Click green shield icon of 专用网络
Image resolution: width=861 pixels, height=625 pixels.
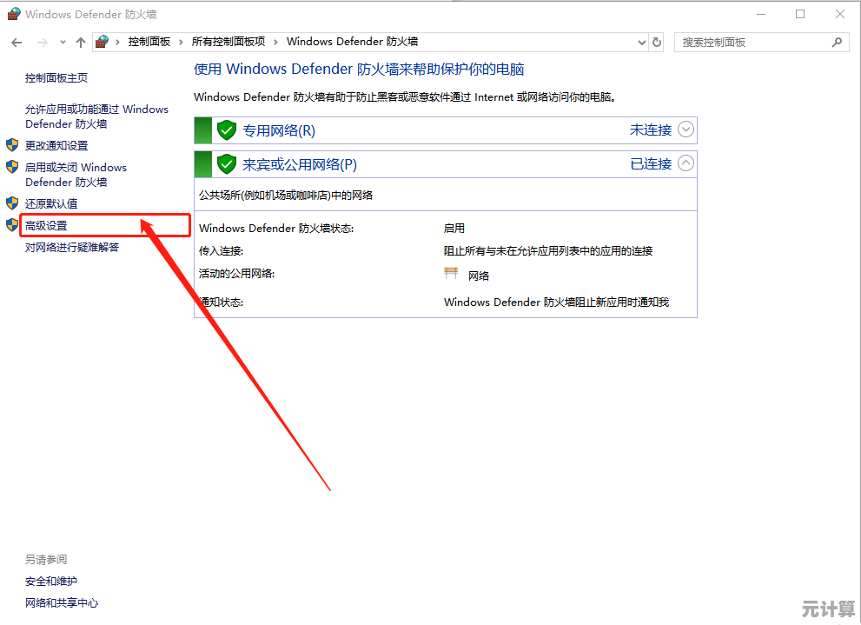pos(226,130)
